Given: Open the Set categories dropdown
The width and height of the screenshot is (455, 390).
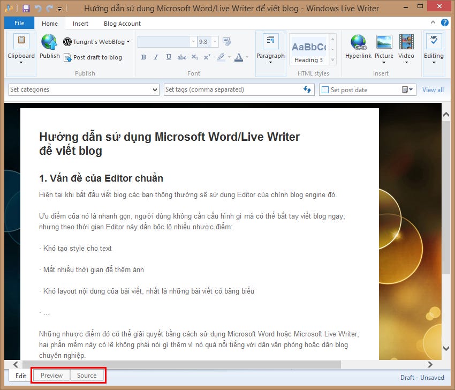Looking at the screenshot, I should pyautogui.click(x=84, y=89).
